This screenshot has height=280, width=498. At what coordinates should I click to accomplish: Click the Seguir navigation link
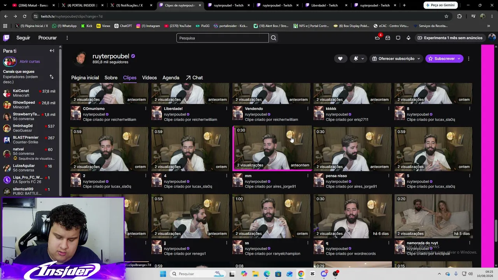coord(23,38)
